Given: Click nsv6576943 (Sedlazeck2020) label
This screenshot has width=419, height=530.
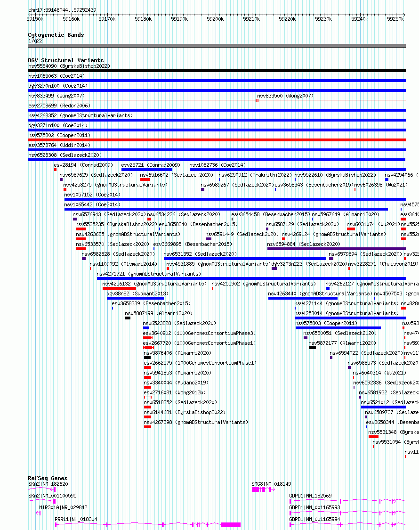Looking at the screenshot, I should coord(109,214).
